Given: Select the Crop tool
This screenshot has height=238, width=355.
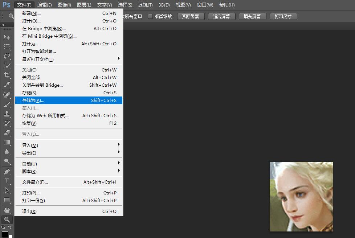Looking at the screenshot, I should (7, 75).
